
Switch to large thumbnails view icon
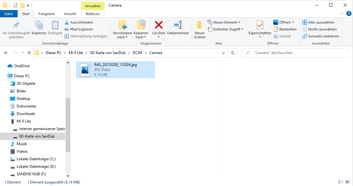click(348, 182)
